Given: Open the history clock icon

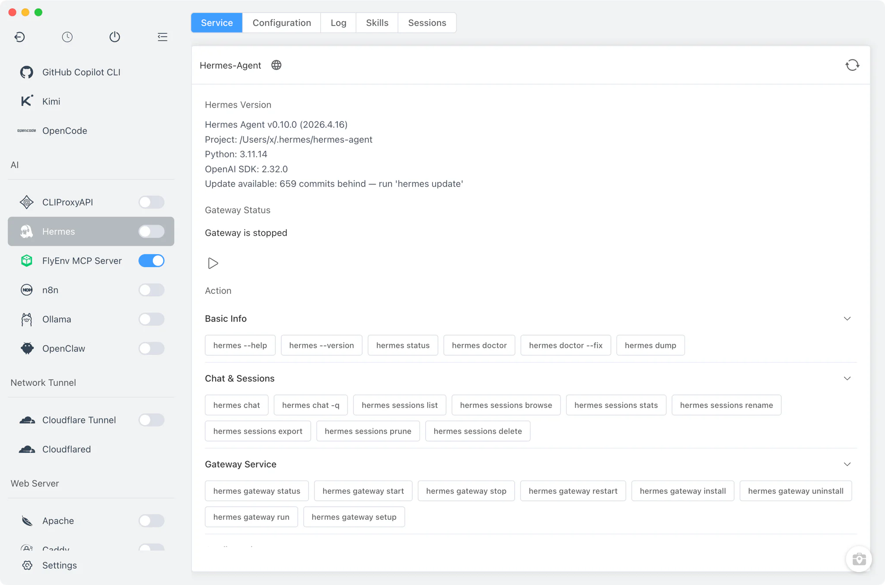Looking at the screenshot, I should pyautogui.click(x=67, y=37).
